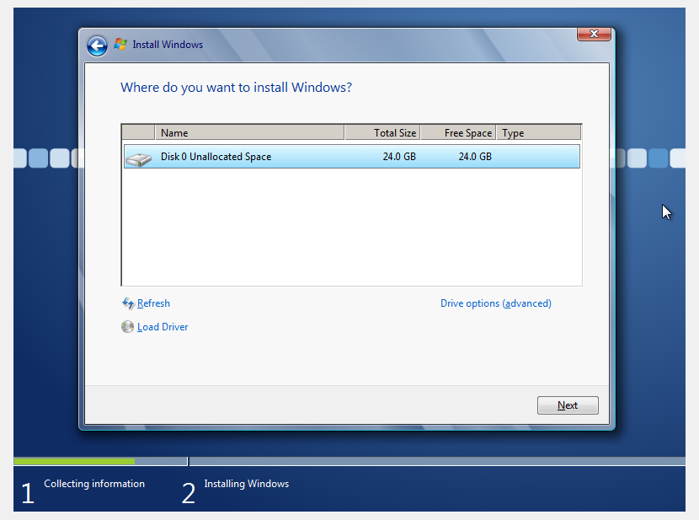Open Drive options (advanced)
The width and height of the screenshot is (699, 520).
pyautogui.click(x=495, y=303)
